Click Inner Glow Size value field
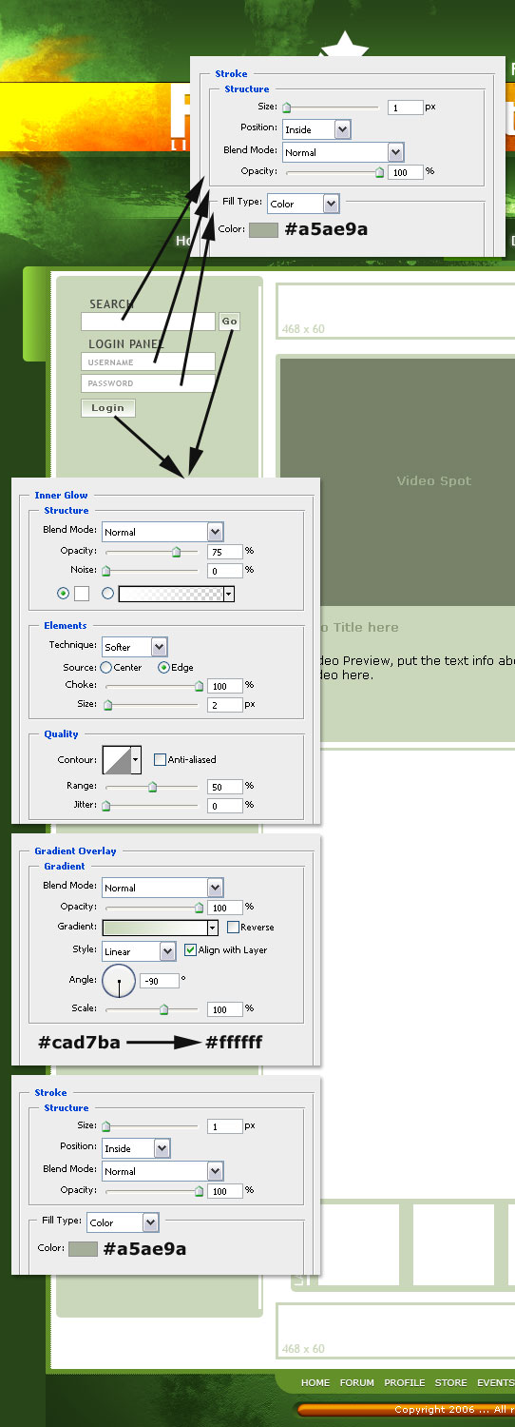 click(224, 705)
